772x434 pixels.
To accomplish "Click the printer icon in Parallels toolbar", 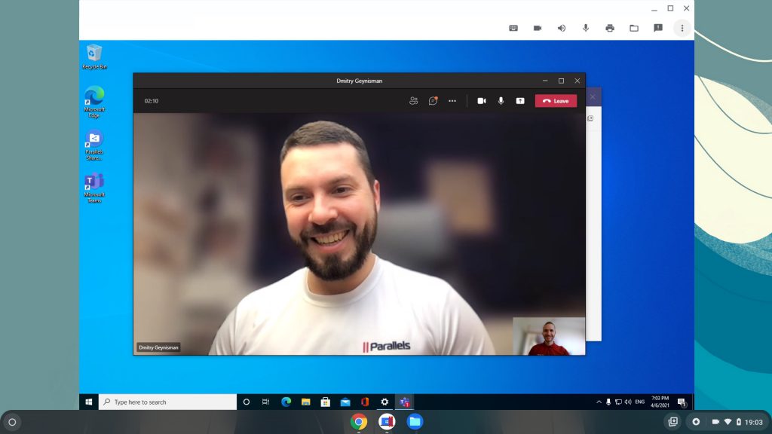I will (609, 28).
